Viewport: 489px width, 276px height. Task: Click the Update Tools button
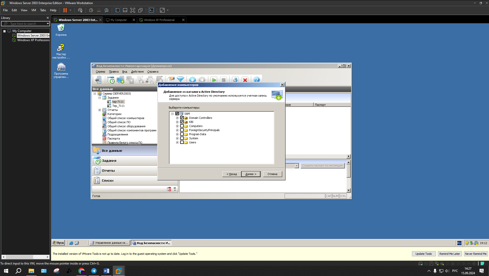point(424,254)
